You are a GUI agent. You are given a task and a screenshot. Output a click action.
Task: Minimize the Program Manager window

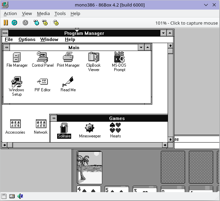click(x=164, y=33)
